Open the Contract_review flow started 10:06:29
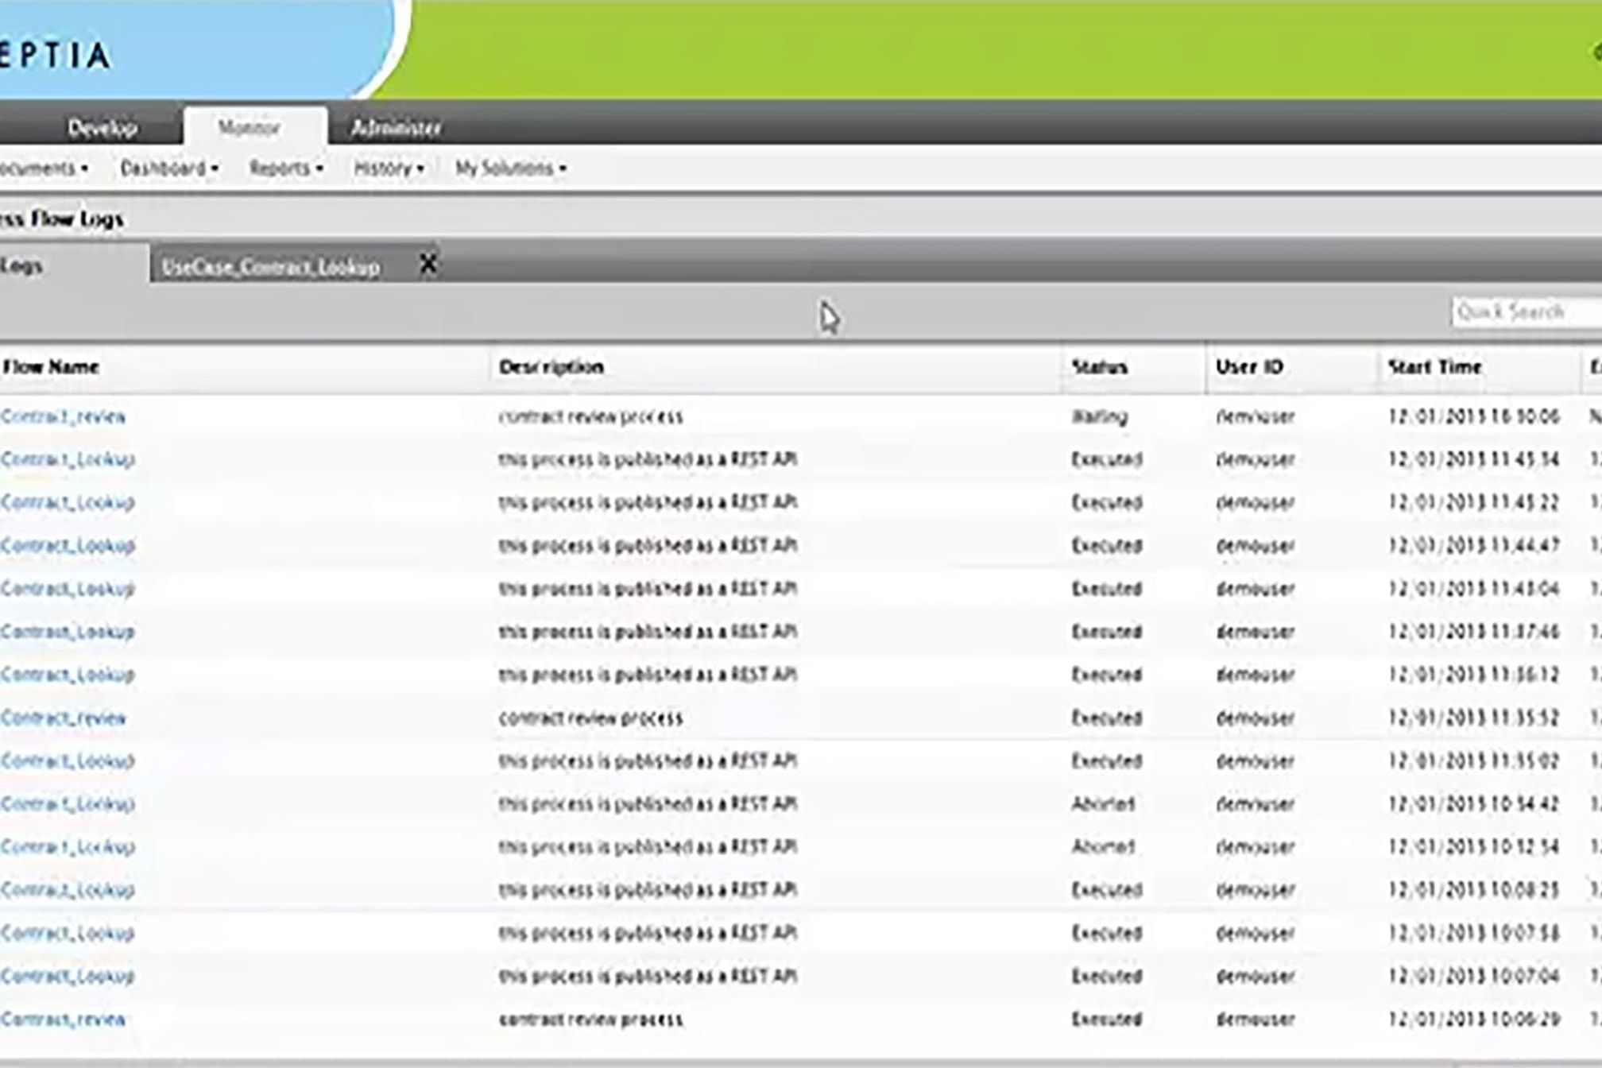This screenshot has height=1068, width=1602. click(64, 1020)
